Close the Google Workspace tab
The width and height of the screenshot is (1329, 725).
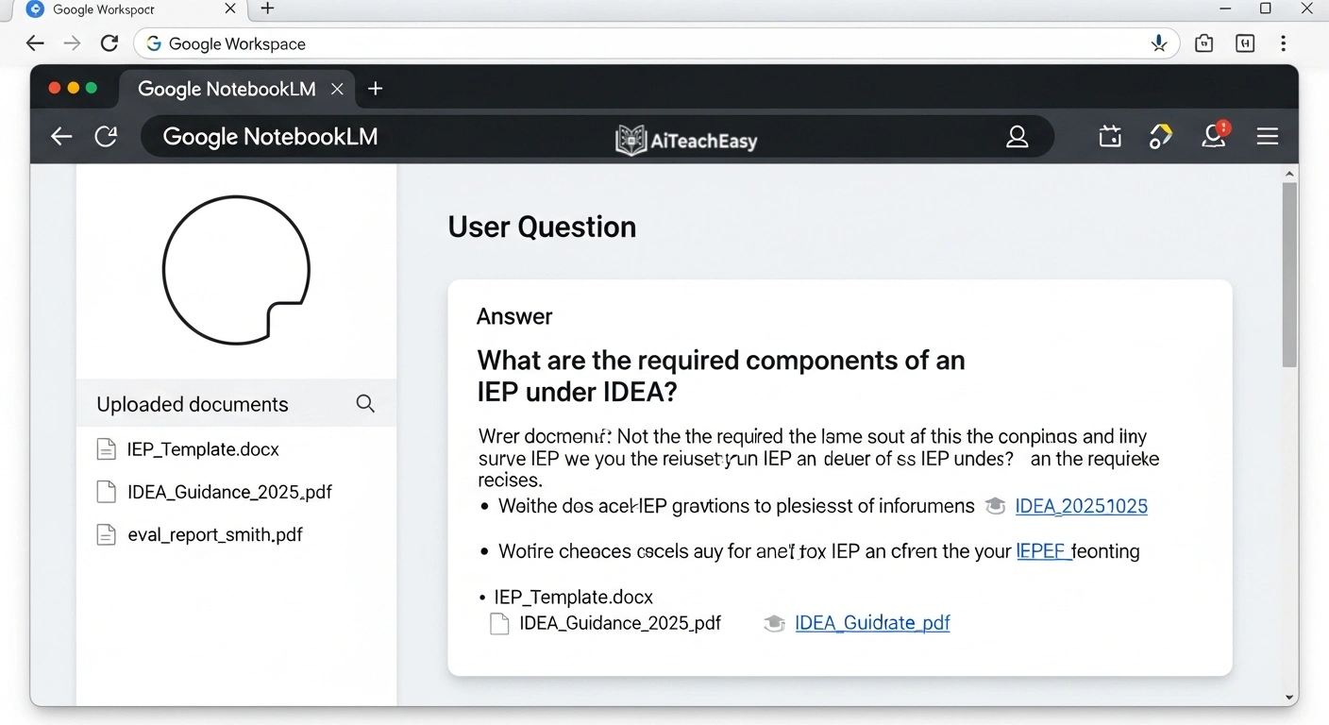coord(230,8)
